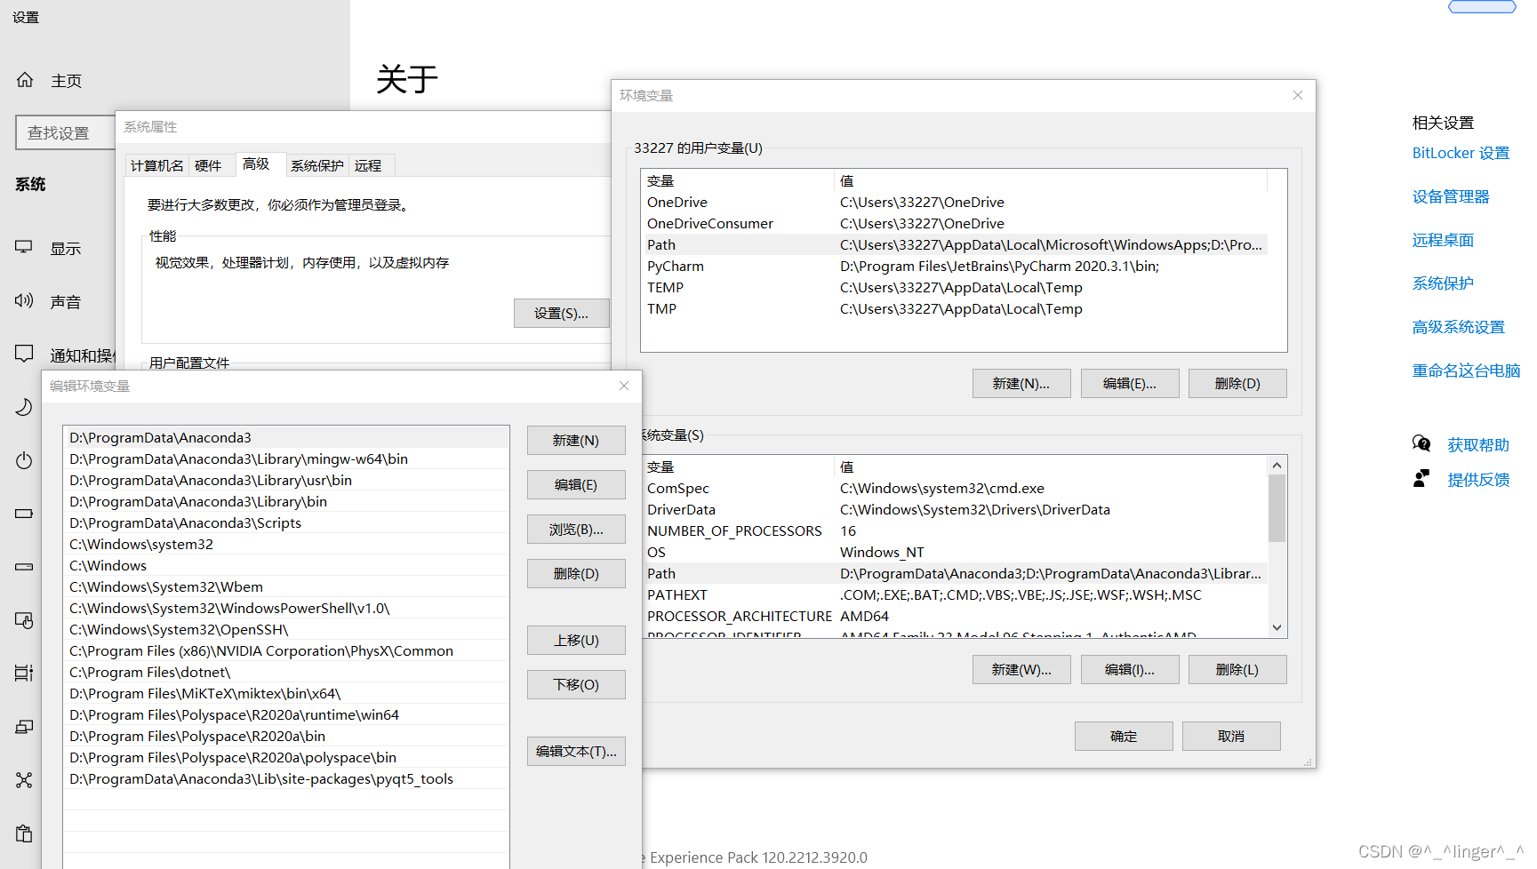The width and height of the screenshot is (1537, 869).
Task: Click 删除(D) for user variables
Action: [x=1237, y=384]
